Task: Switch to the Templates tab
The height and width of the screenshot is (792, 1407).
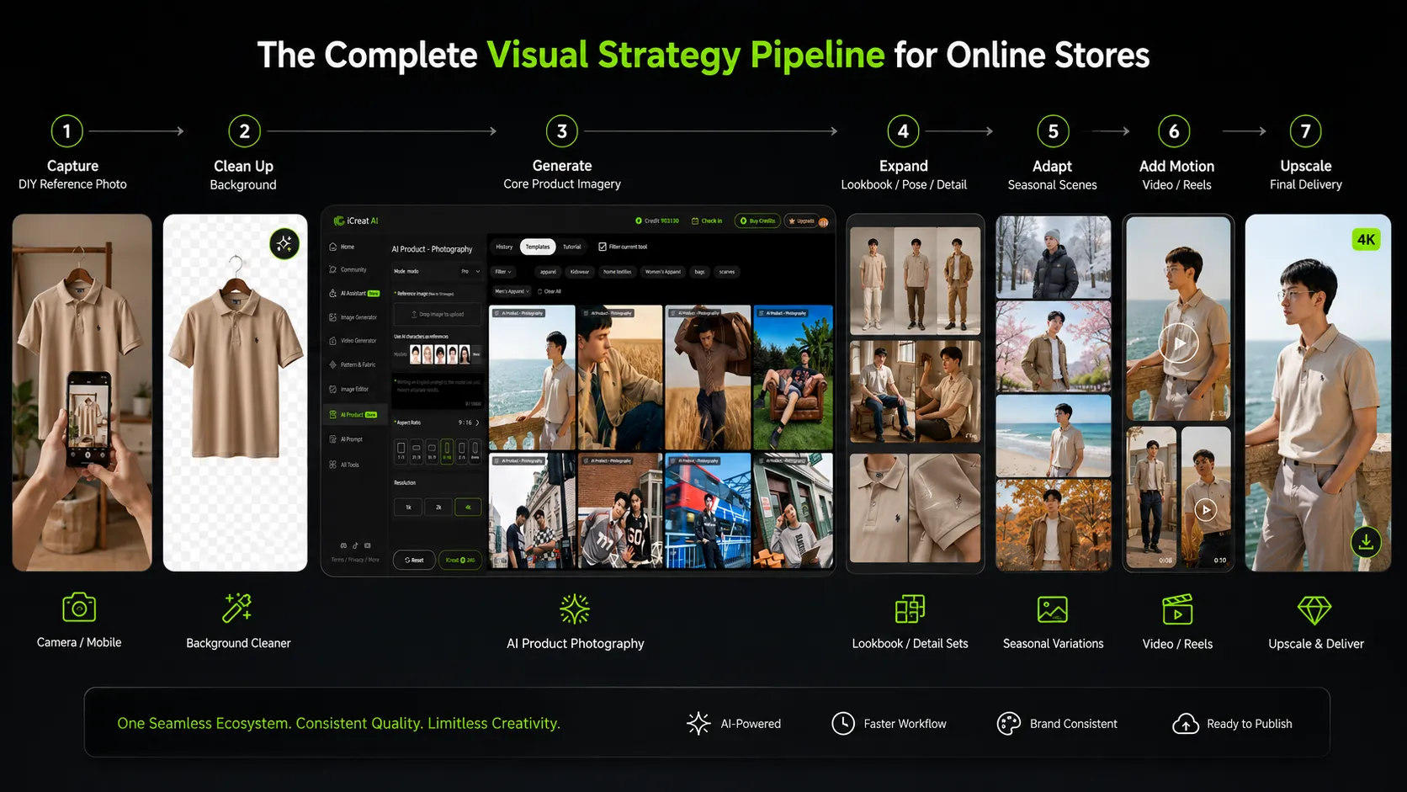Action: tap(538, 247)
